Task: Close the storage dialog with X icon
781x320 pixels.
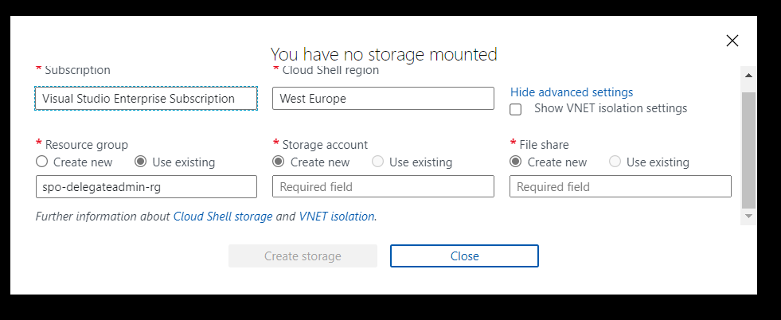Action: click(732, 41)
